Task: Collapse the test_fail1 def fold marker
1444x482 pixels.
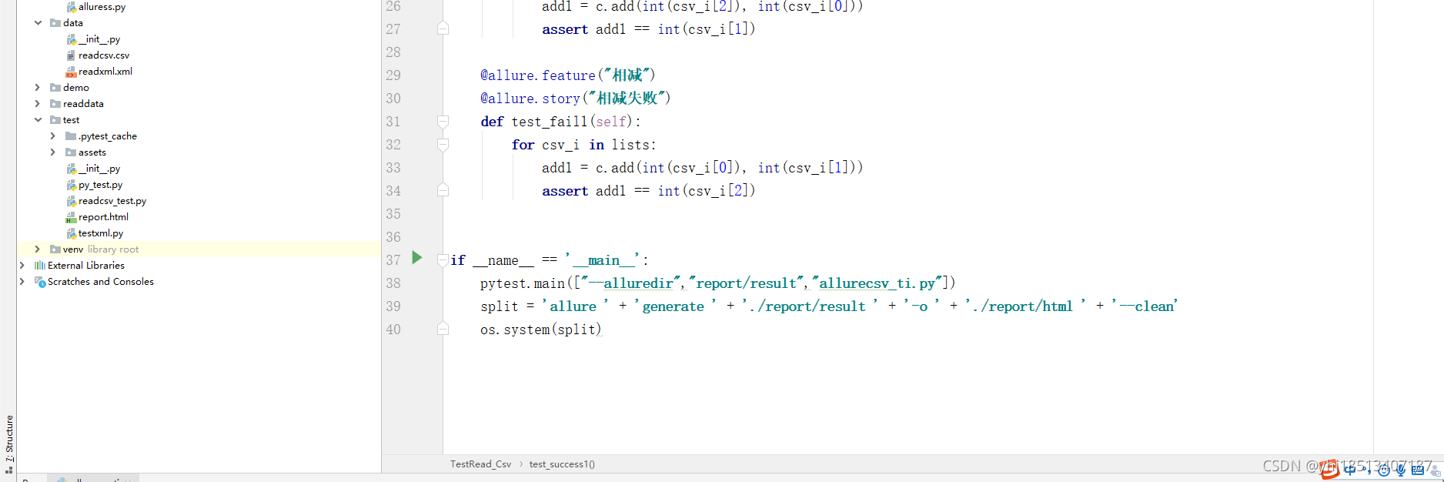Action: pos(443,121)
